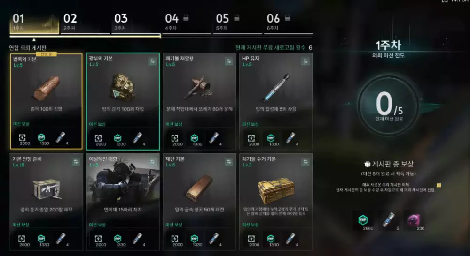Click swap icon on 폐기물 수거 기본 card
Image resolution: width=470 pixels, height=256 pixels.
[x=305, y=162]
